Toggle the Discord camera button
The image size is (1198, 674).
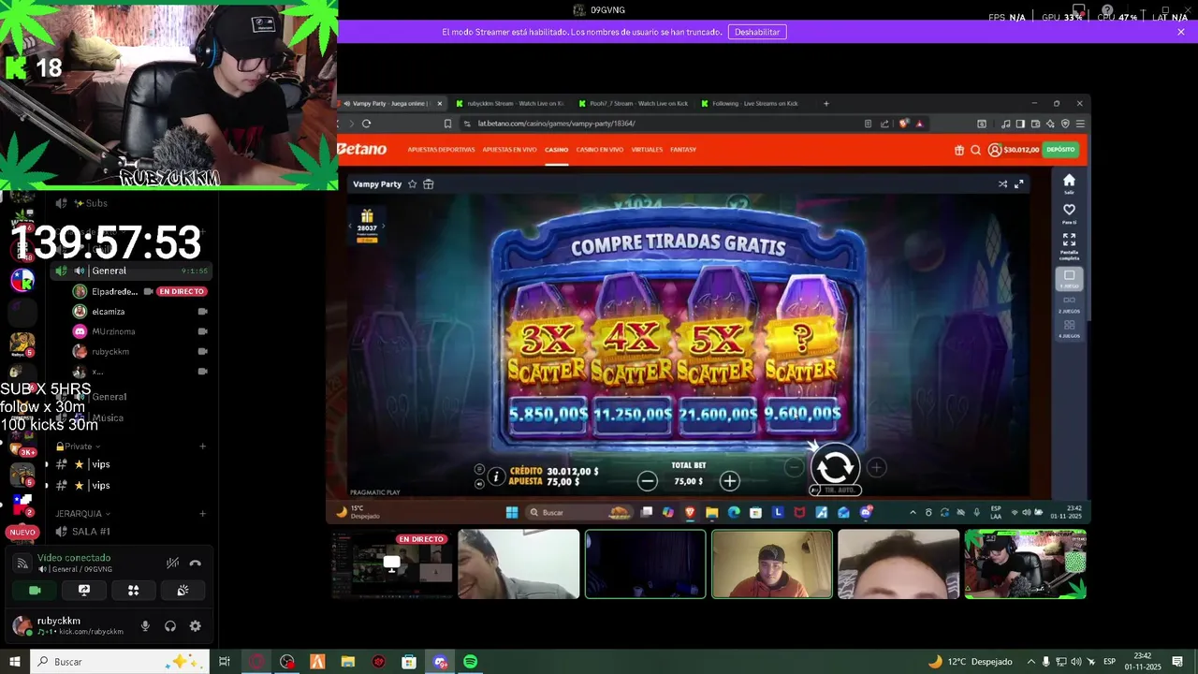click(x=35, y=590)
